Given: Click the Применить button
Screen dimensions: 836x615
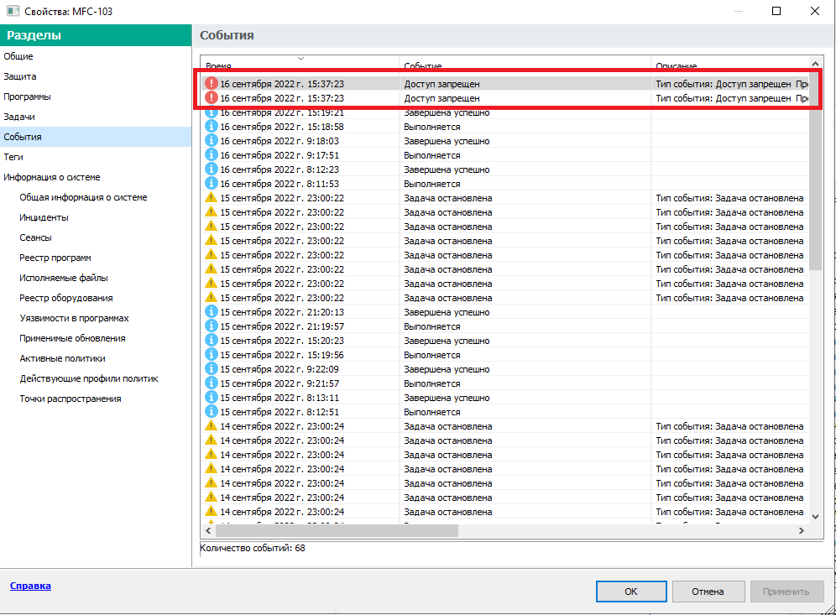Looking at the screenshot, I should click(786, 592).
